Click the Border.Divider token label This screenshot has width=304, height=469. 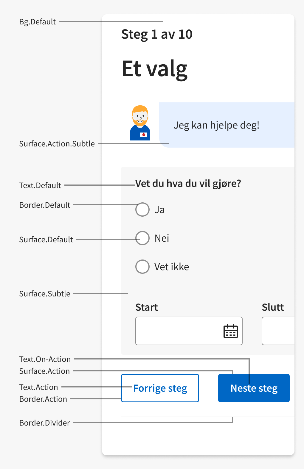point(44,423)
